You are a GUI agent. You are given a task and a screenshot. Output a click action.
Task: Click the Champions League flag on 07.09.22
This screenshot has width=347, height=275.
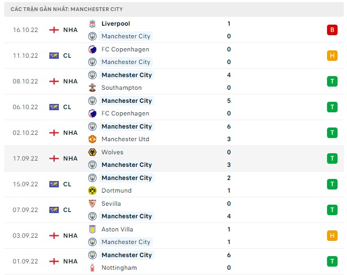[x=54, y=210]
